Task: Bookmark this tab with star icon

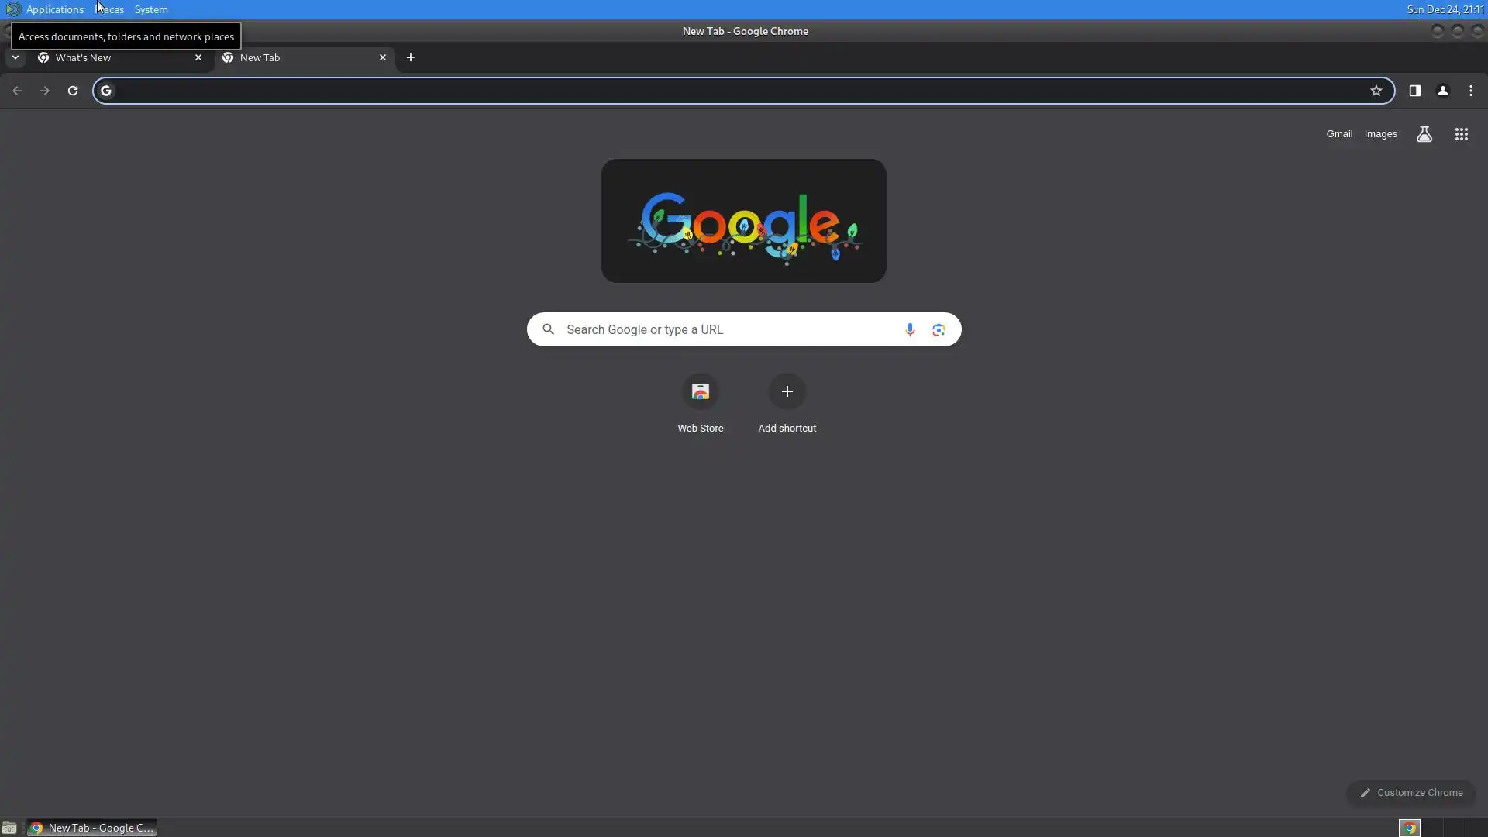Action: (x=1376, y=91)
